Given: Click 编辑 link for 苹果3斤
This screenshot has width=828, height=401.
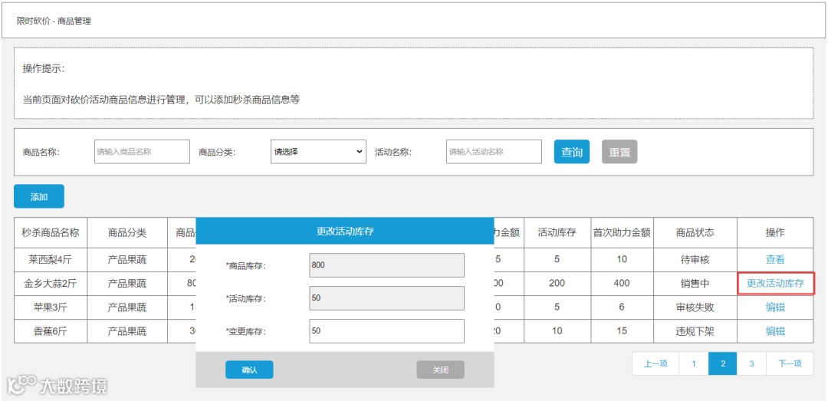Looking at the screenshot, I should (775, 307).
